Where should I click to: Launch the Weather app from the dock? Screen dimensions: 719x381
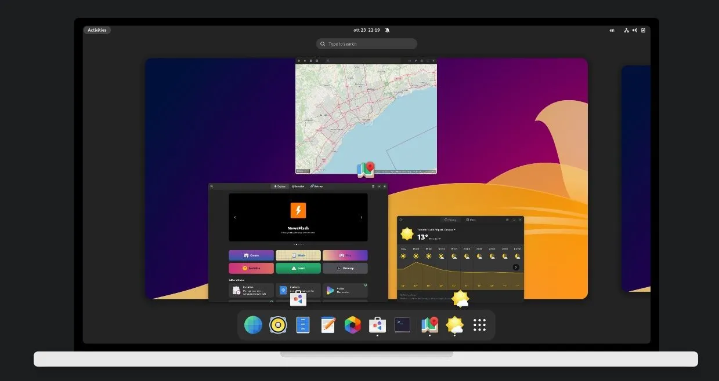(454, 325)
